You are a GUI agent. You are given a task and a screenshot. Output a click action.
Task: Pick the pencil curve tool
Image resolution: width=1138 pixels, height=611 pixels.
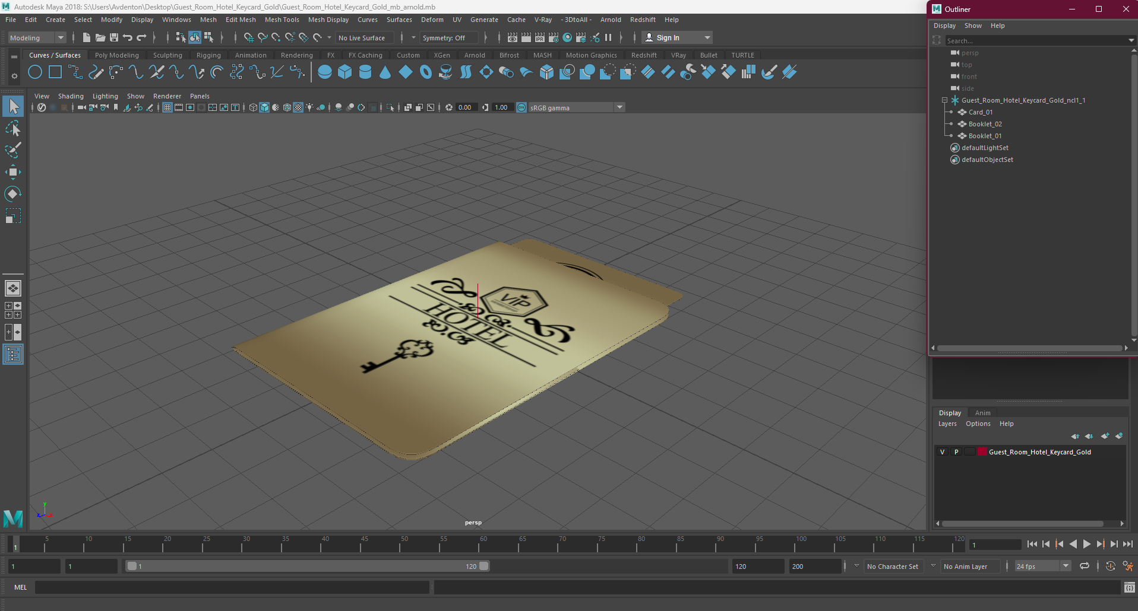pyautogui.click(x=96, y=72)
